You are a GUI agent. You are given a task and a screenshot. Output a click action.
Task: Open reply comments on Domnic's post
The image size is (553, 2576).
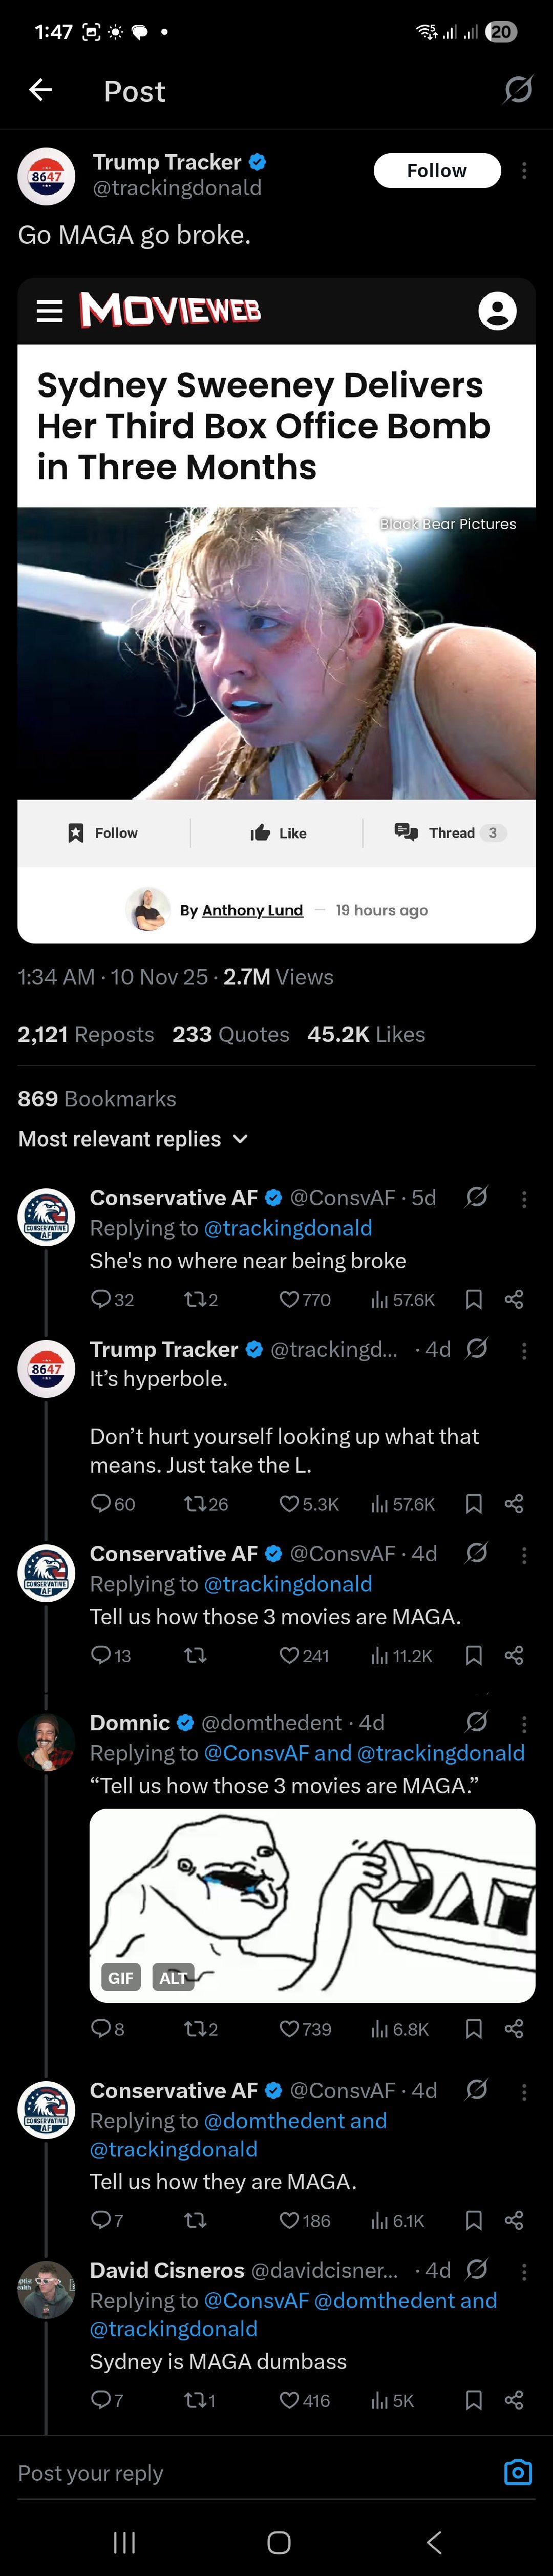[107, 2028]
